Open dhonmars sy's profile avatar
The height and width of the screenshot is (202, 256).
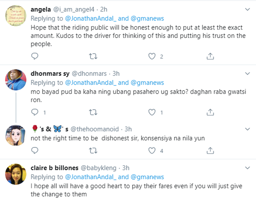(x=16, y=81)
